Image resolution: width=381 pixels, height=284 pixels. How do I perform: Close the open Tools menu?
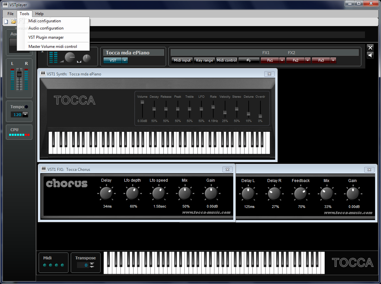click(x=24, y=14)
